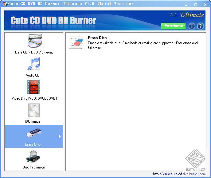211x178 pixels.
Task: Select the Audio CD music note icon
Action: click(x=34, y=64)
